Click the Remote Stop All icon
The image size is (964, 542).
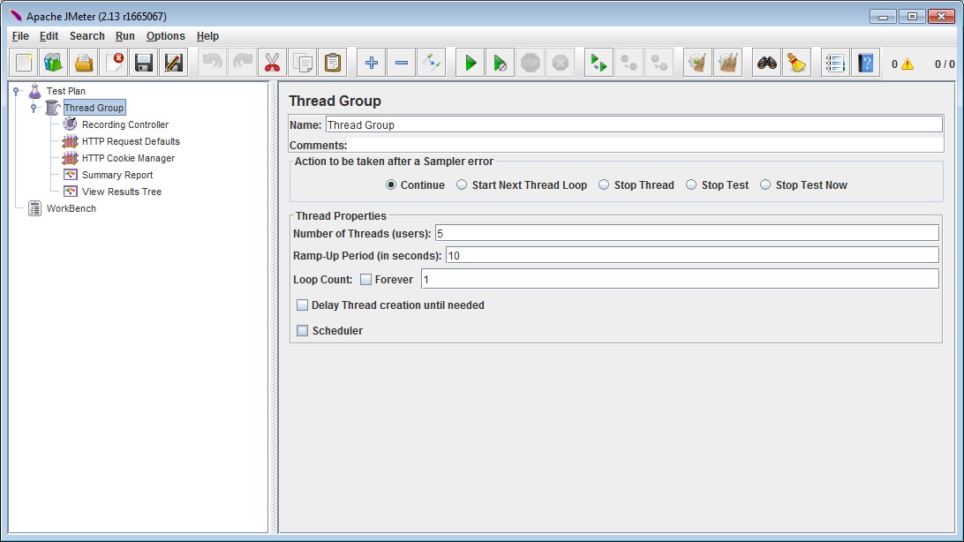[x=629, y=63]
